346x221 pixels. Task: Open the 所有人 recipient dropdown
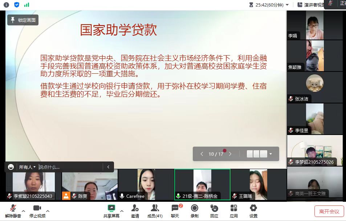tap(28, 167)
